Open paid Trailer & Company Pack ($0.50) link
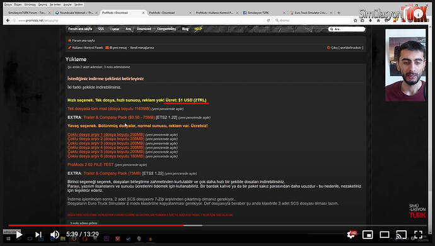 click(x=119, y=117)
